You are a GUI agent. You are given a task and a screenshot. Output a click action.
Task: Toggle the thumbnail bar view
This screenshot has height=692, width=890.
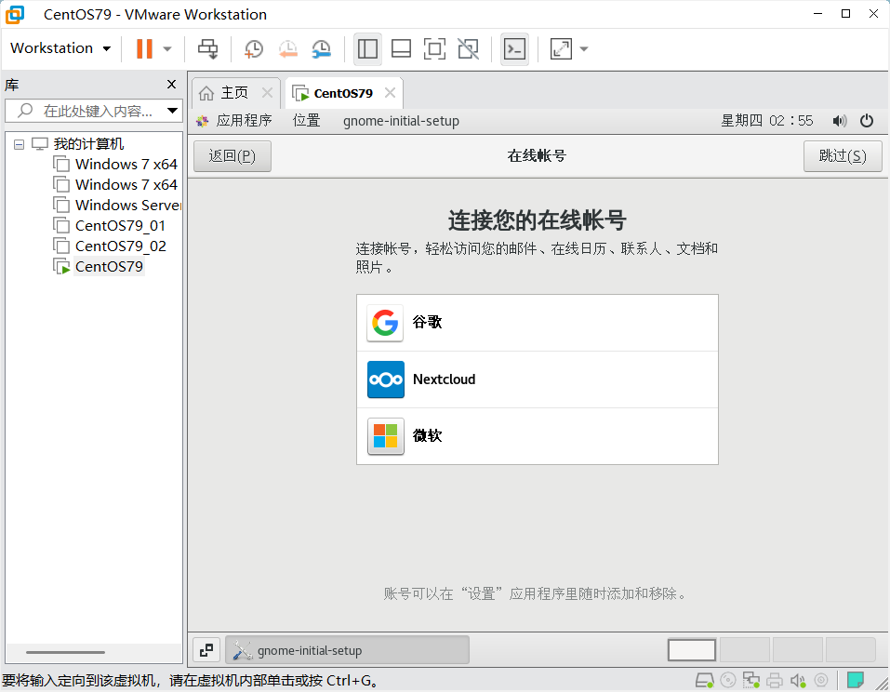[x=402, y=48]
